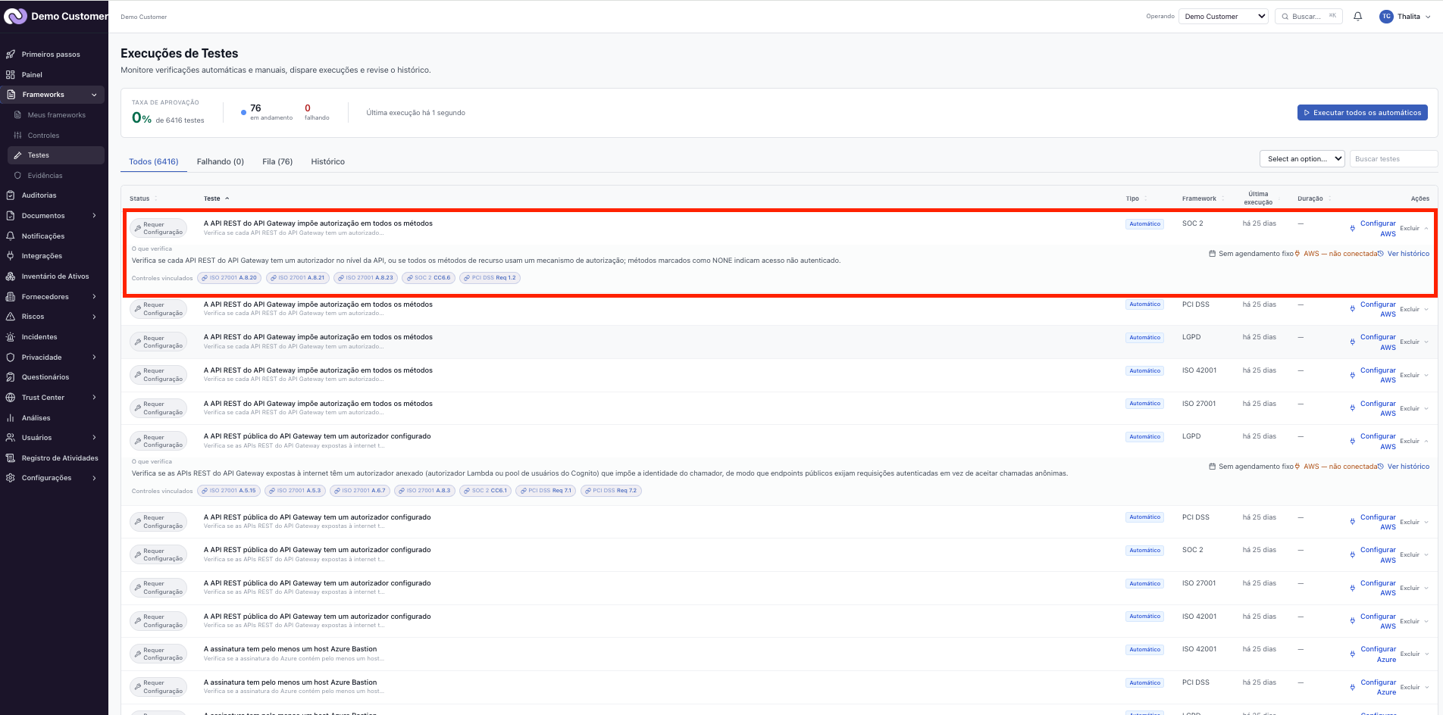This screenshot has width=1443, height=715.
Task: Sort by the Teste column header
Action: click(216, 198)
